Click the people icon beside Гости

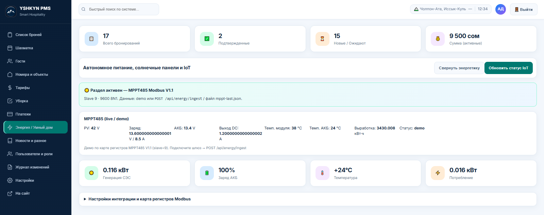pyautogui.click(x=10, y=61)
